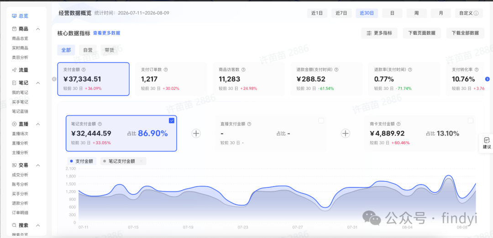Click help icon beside 退款金额(支付时间)

[x=336, y=70]
